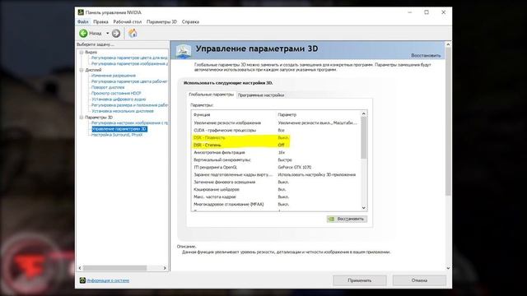Click task tree horizontal scroll right arrow
This screenshot has width=527, height=296.
(x=165, y=268)
